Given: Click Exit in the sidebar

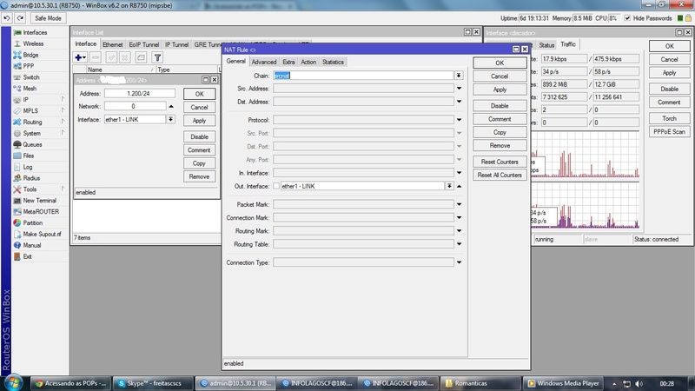Looking at the screenshot, I should click(28, 256).
